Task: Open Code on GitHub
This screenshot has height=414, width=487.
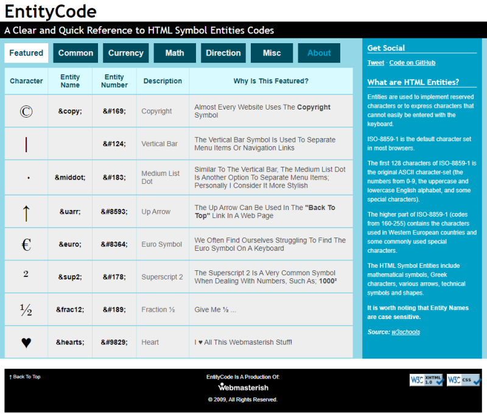Action: 412,62
